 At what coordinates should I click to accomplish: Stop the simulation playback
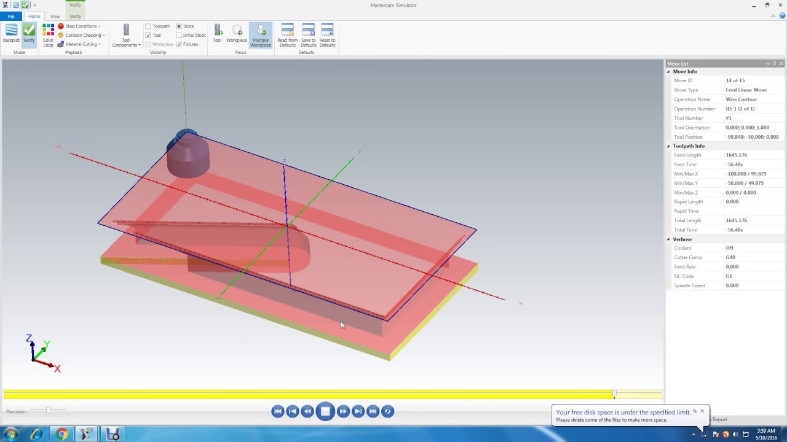pyautogui.click(x=325, y=411)
